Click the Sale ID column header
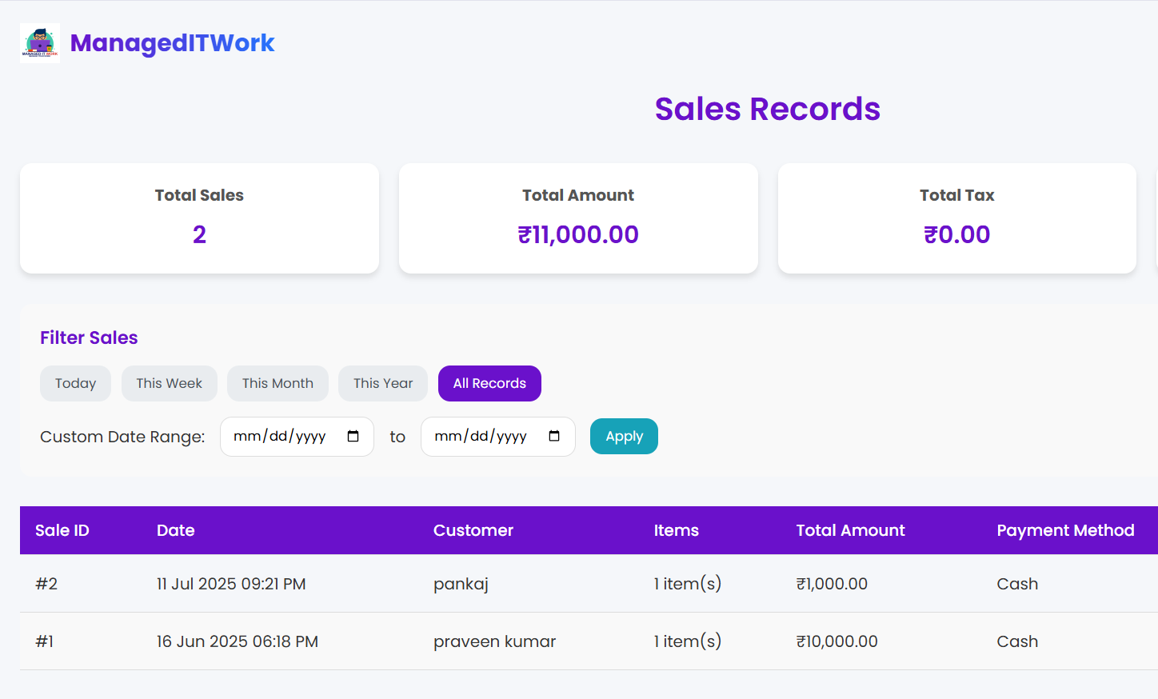This screenshot has height=699, width=1158. 62,530
